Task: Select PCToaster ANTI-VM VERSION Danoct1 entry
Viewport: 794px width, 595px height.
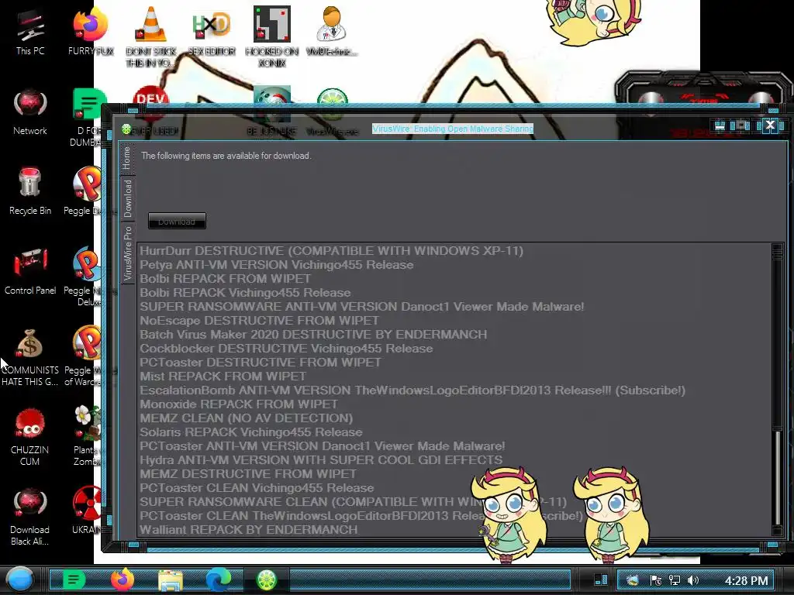Action: click(323, 446)
